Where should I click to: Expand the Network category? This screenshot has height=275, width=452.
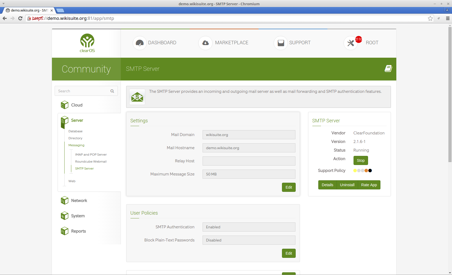pyautogui.click(x=79, y=201)
